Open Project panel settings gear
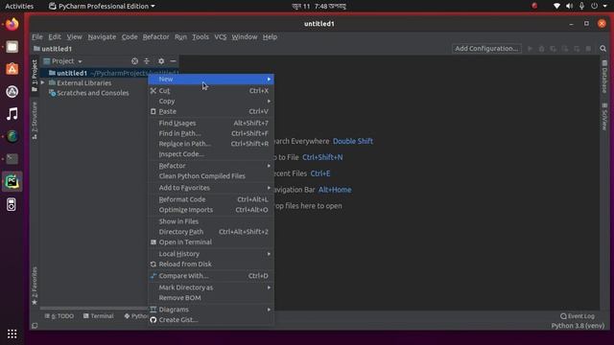614x345 pixels. [161, 61]
